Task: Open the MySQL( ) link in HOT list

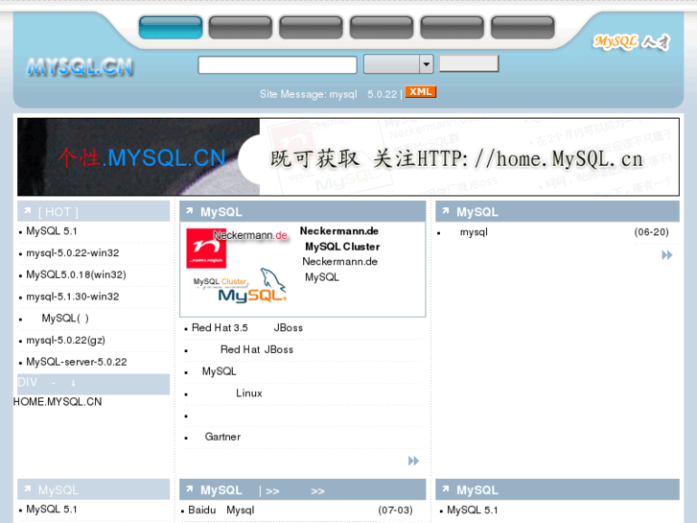Action: [65, 319]
